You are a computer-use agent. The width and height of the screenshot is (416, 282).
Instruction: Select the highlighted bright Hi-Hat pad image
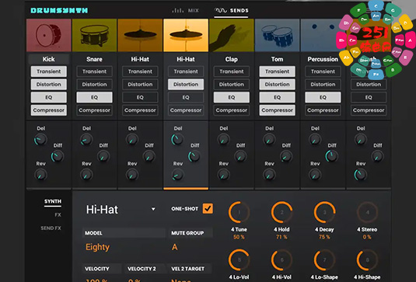[186, 35]
